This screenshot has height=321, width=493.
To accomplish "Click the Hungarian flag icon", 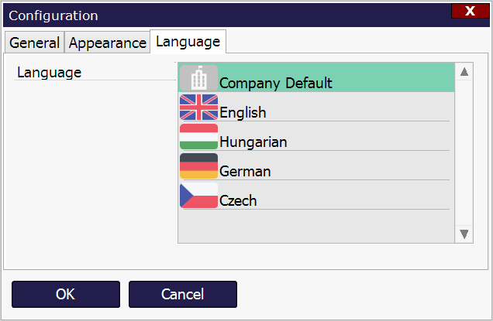I will coord(198,136).
